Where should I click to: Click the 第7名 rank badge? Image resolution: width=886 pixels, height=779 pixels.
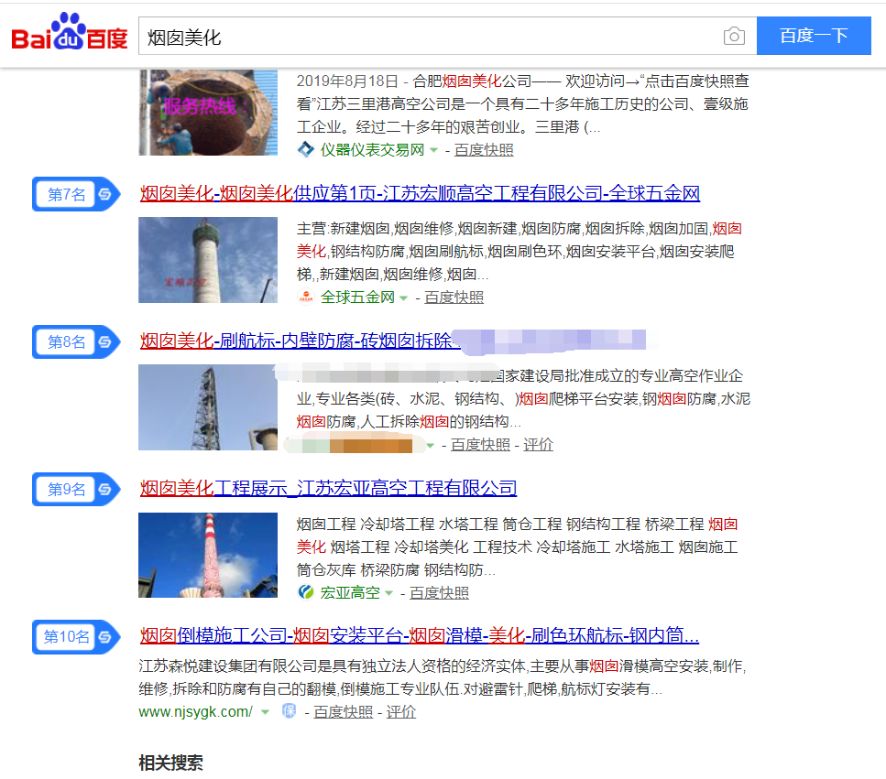(x=76, y=194)
